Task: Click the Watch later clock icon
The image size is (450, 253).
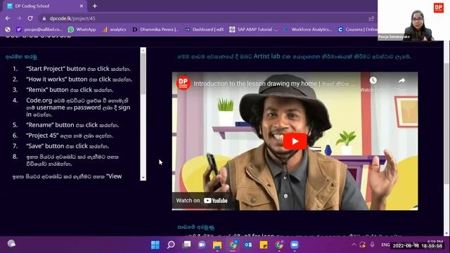Action: tap(373, 81)
